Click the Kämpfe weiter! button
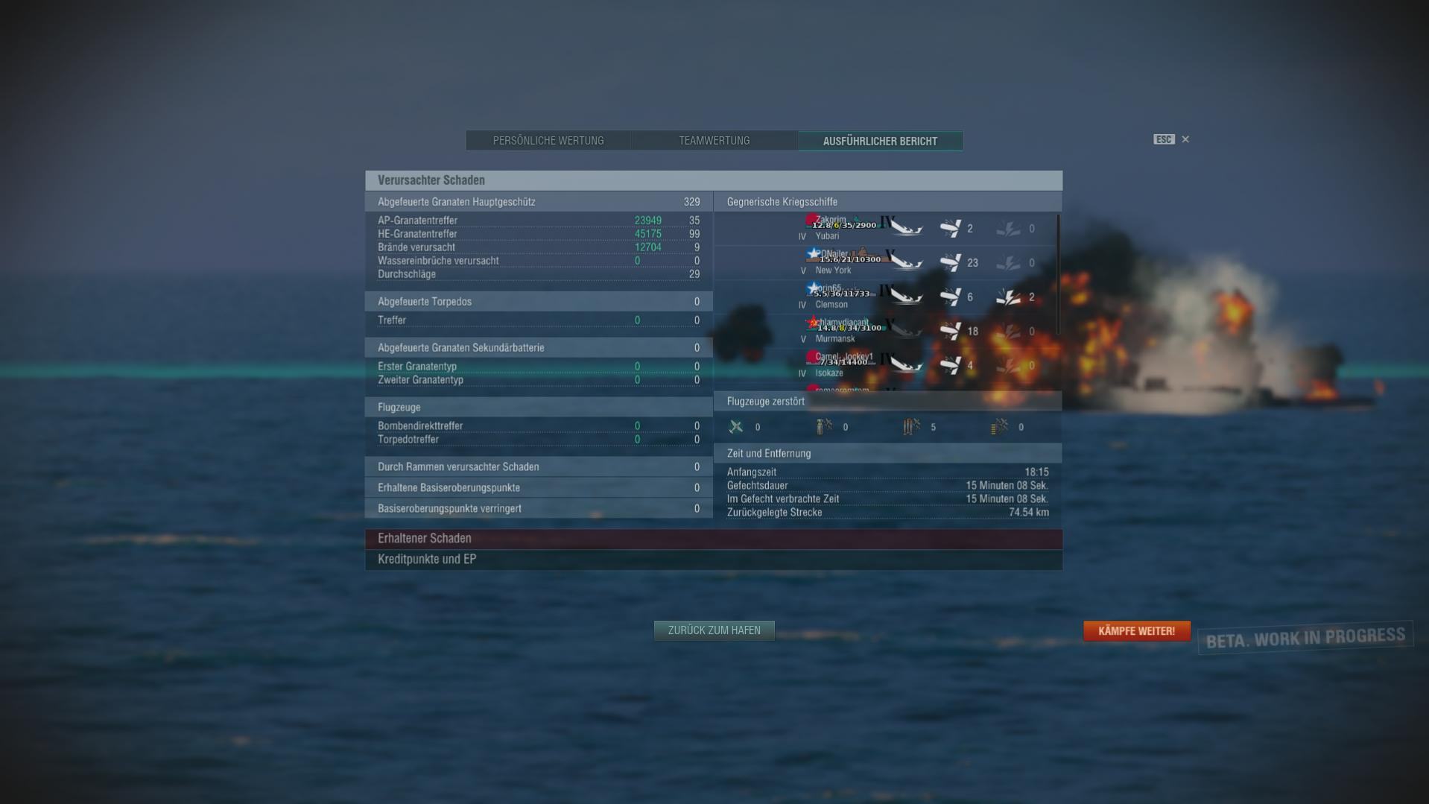 point(1136,631)
